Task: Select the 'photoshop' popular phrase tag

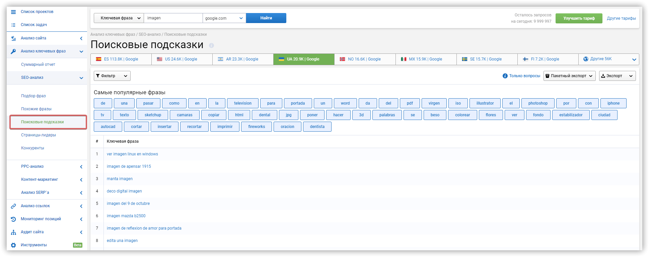Action: coord(537,103)
